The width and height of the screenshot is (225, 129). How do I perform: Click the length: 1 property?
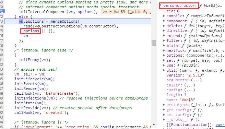click(x=176, y=95)
